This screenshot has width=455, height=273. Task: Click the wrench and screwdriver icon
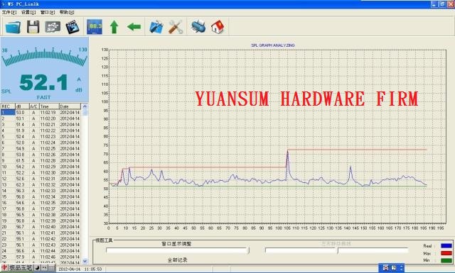pyautogui.click(x=176, y=27)
